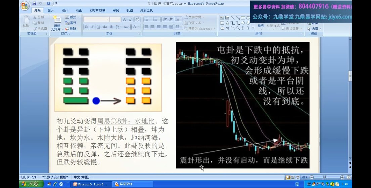Expand the shapes gallery more arrow
371x188 pixels.
(253, 28)
